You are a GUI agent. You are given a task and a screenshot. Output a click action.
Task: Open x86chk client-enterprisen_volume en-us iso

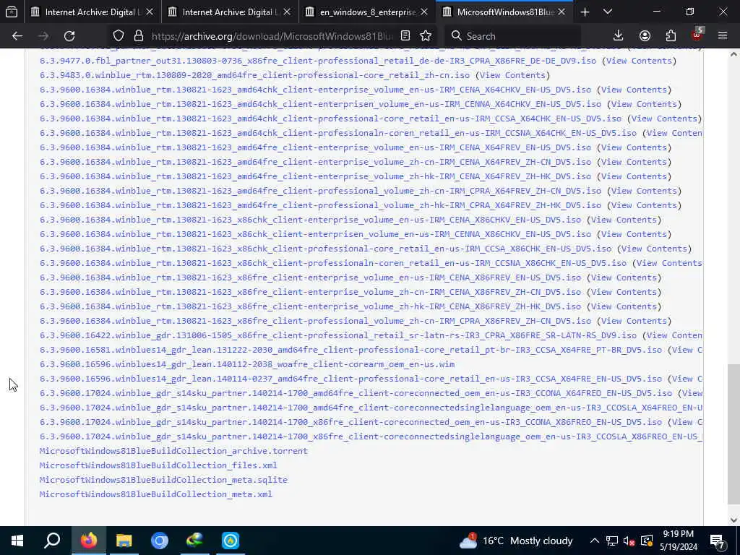coord(315,234)
